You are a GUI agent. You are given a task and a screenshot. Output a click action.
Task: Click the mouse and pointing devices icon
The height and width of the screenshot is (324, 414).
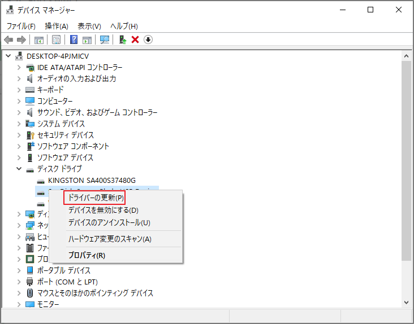30,293
